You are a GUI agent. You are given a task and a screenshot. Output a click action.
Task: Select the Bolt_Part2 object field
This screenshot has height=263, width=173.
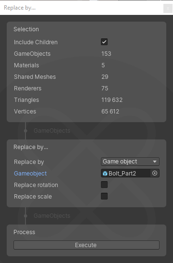[130, 173]
